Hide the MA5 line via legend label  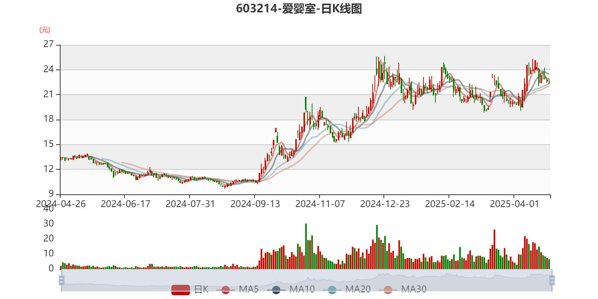249,289
